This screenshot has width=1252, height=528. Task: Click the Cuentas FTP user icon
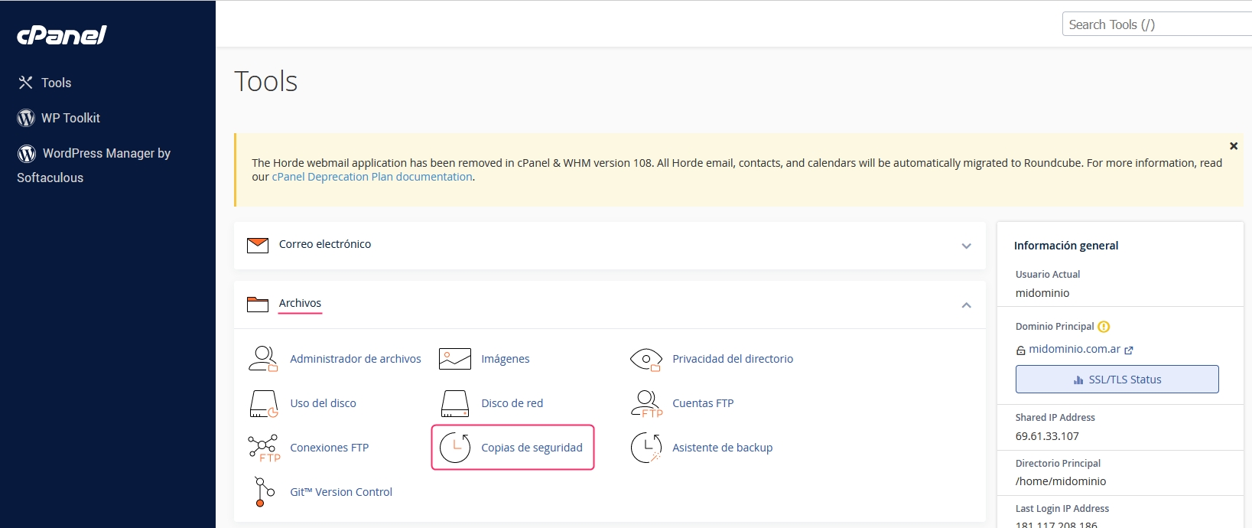click(646, 403)
